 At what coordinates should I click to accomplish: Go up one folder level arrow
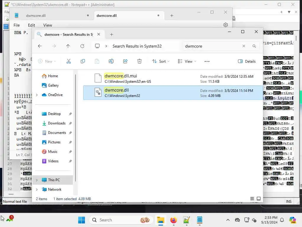(x=68, y=46)
